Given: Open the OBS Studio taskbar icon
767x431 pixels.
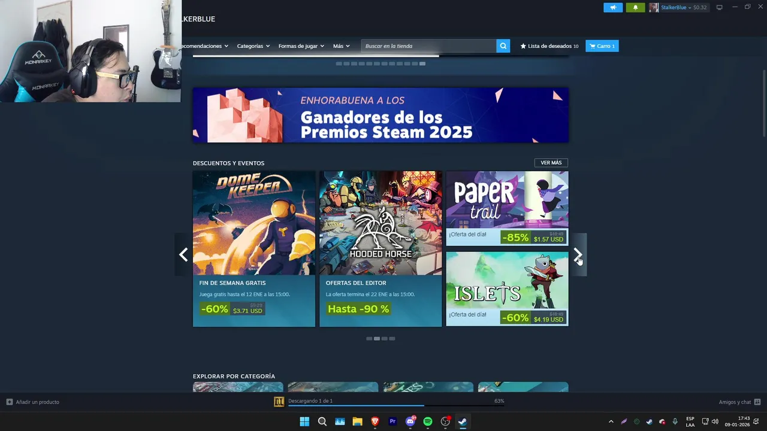Looking at the screenshot, I should pyautogui.click(x=445, y=421).
